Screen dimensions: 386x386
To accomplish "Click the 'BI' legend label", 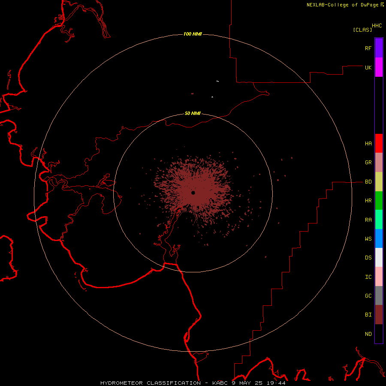I will (368, 315).
